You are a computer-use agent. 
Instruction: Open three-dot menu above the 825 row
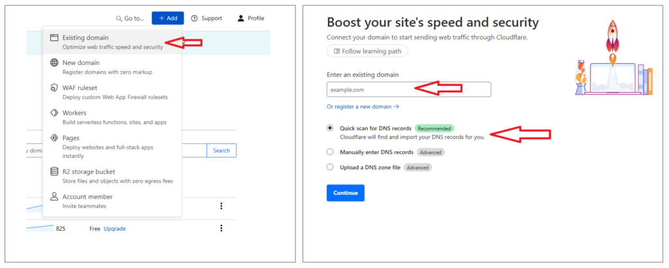tap(221, 206)
